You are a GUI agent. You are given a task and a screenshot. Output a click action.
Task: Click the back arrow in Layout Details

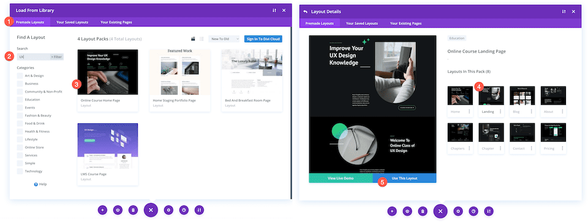click(305, 12)
